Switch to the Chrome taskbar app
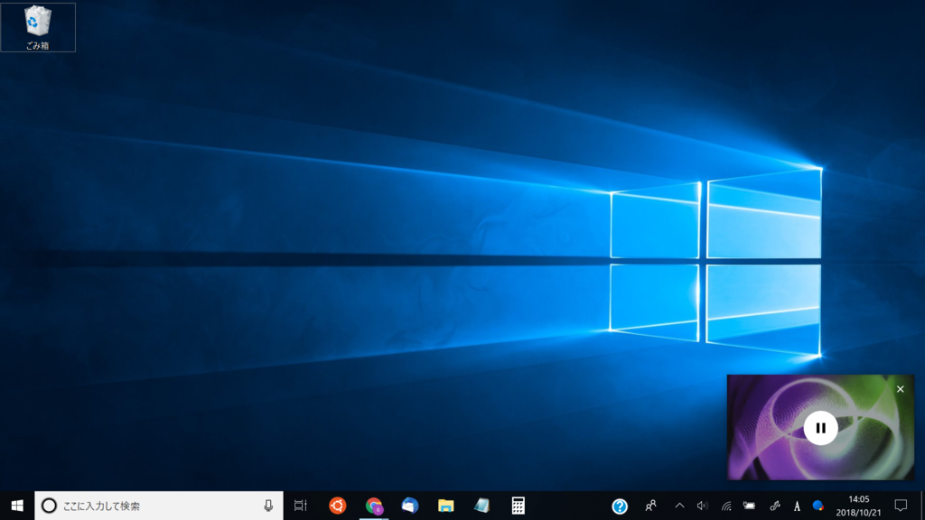This screenshot has width=925, height=520. [x=374, y=506]
